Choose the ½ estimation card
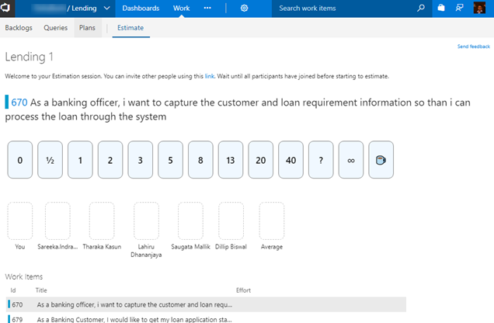The width and height of the screenshot is (494, 323). (50, 160)
